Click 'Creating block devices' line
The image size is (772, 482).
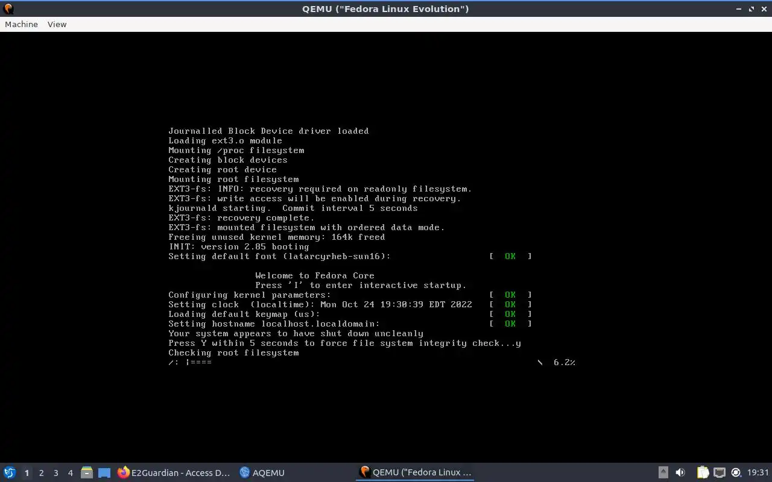(228, 160)
